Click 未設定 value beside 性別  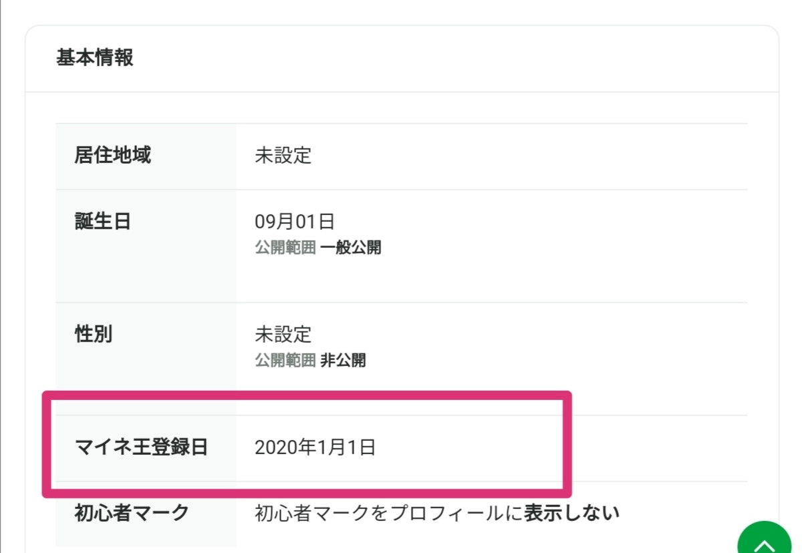point(283,334)
